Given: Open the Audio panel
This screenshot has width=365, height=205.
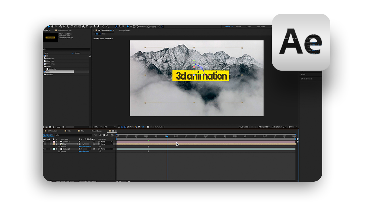Looking at the screenshot, I should click(303, 75).
